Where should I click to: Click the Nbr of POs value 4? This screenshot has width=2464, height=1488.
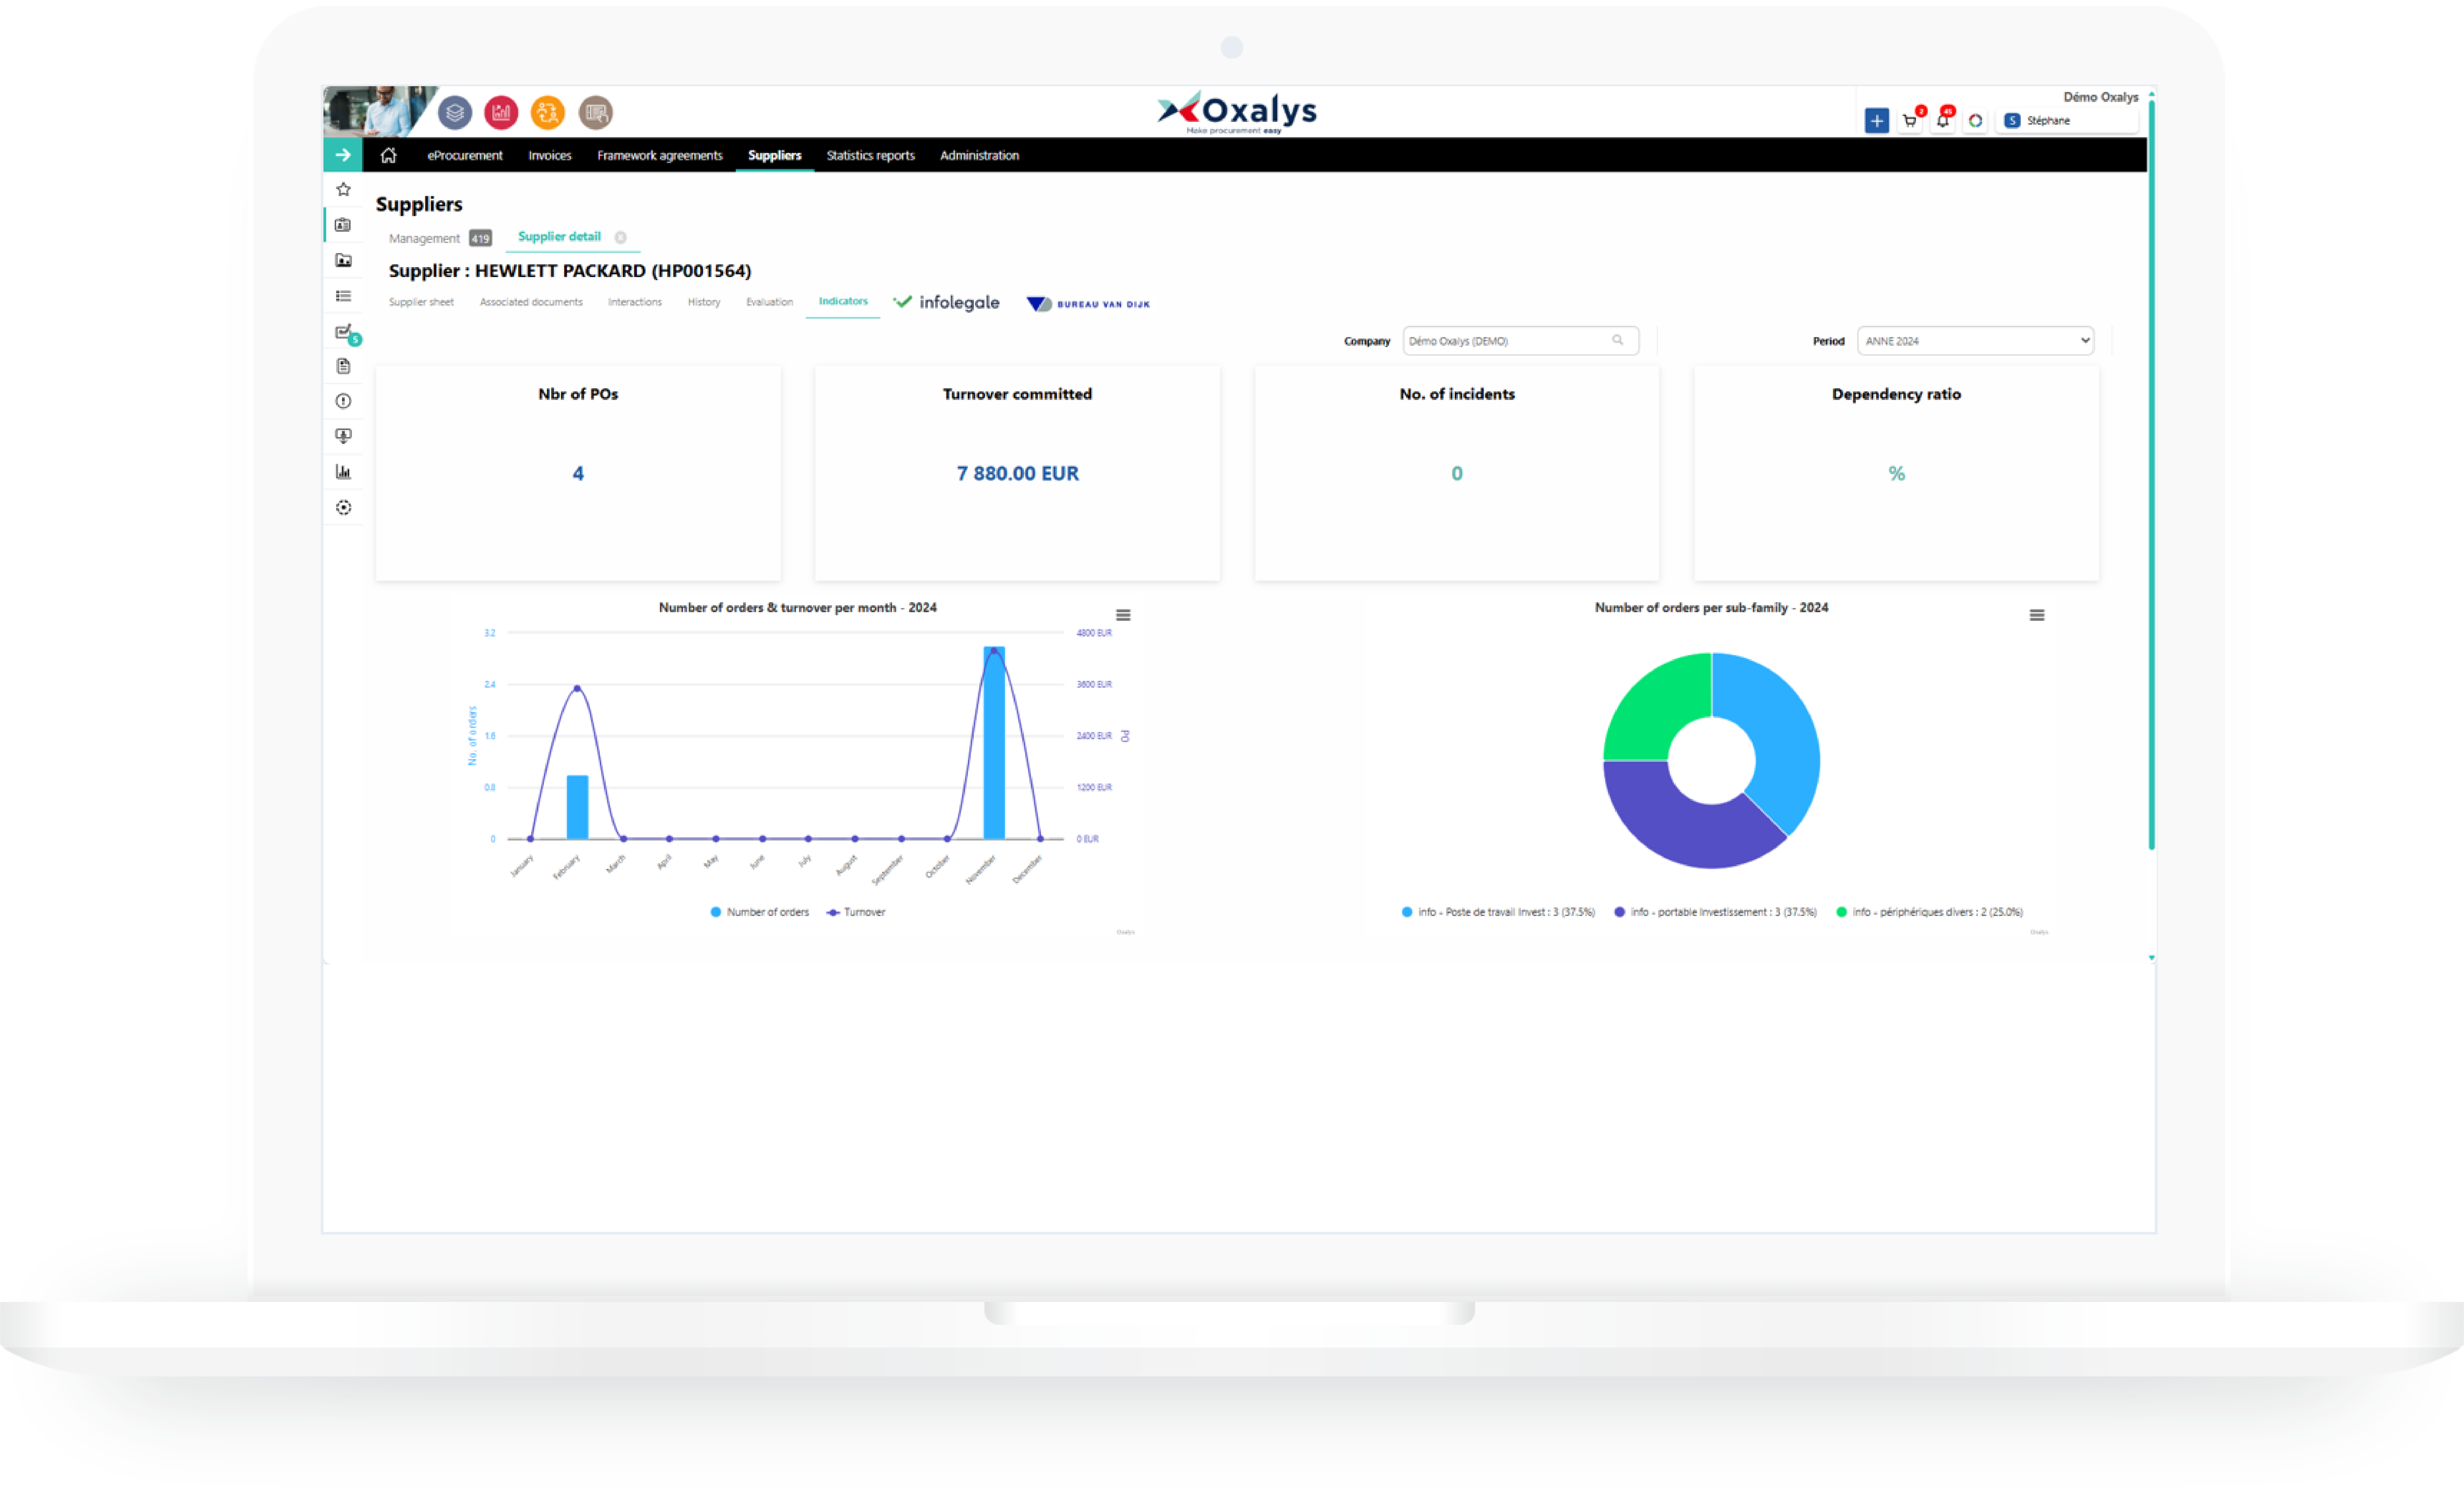click(x=578, y=474)
